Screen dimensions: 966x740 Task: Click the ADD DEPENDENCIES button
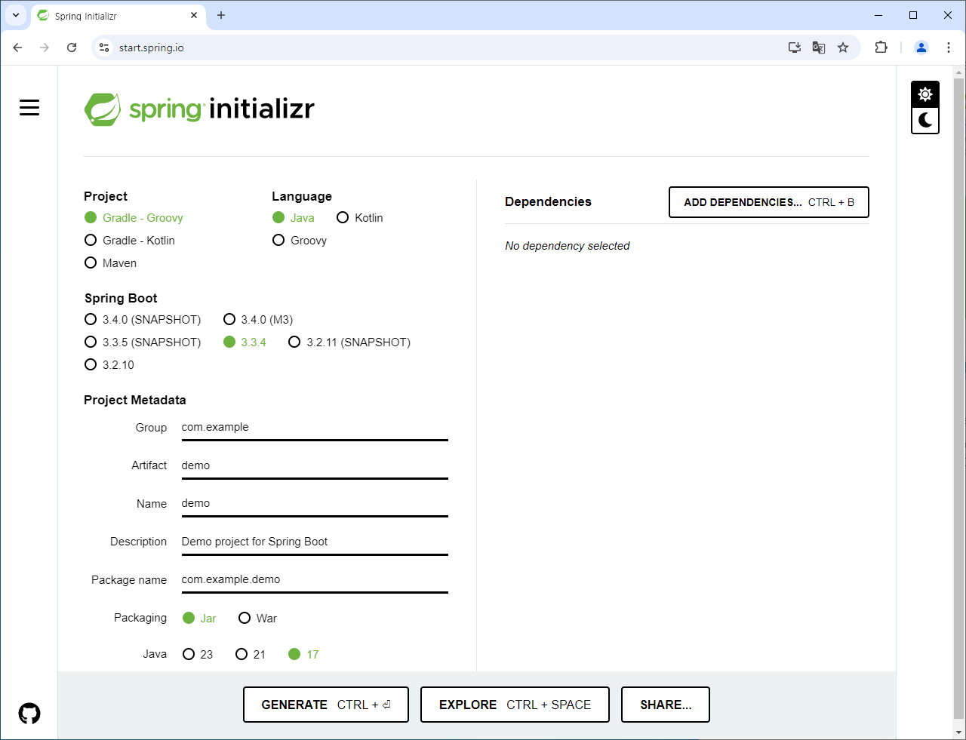click(768, 202)
